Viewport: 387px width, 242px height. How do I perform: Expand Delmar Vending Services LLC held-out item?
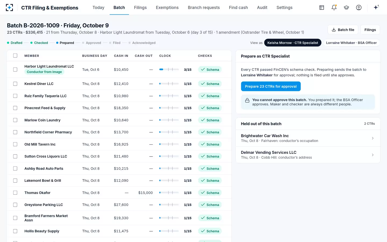[308, 155]
